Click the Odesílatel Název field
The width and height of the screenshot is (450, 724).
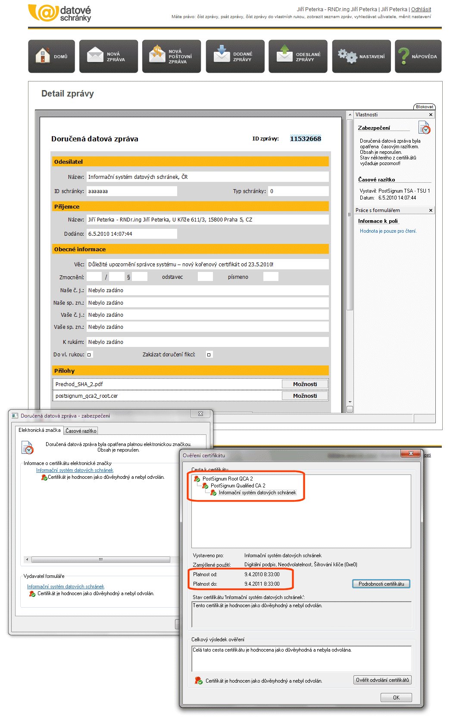(207, 177)
